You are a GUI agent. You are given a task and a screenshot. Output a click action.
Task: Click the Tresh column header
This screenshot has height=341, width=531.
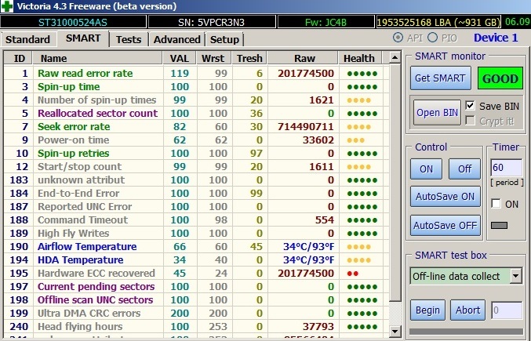249,58
